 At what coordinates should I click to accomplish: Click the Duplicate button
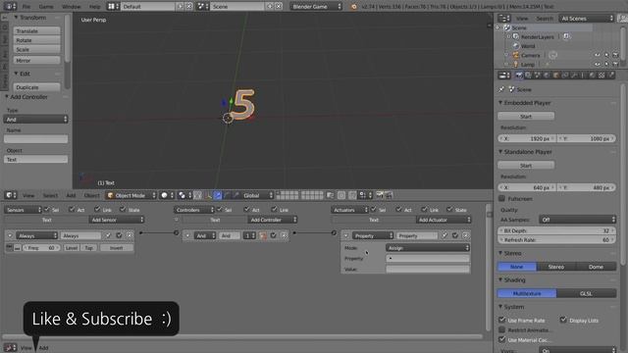(37, 87)
